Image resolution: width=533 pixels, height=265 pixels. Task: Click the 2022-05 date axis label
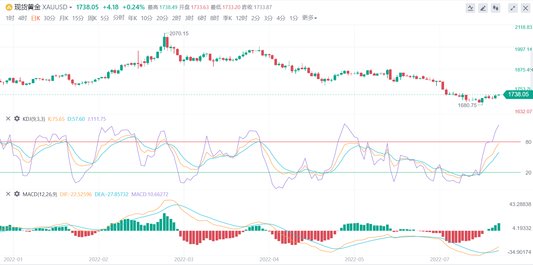click(354, 259)
